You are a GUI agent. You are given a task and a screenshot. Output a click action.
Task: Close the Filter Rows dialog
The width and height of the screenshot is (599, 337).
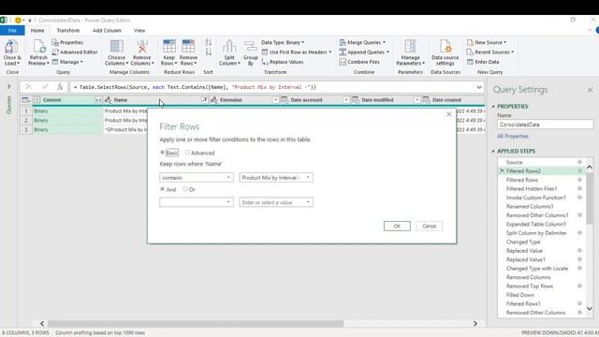click(449, 114)
